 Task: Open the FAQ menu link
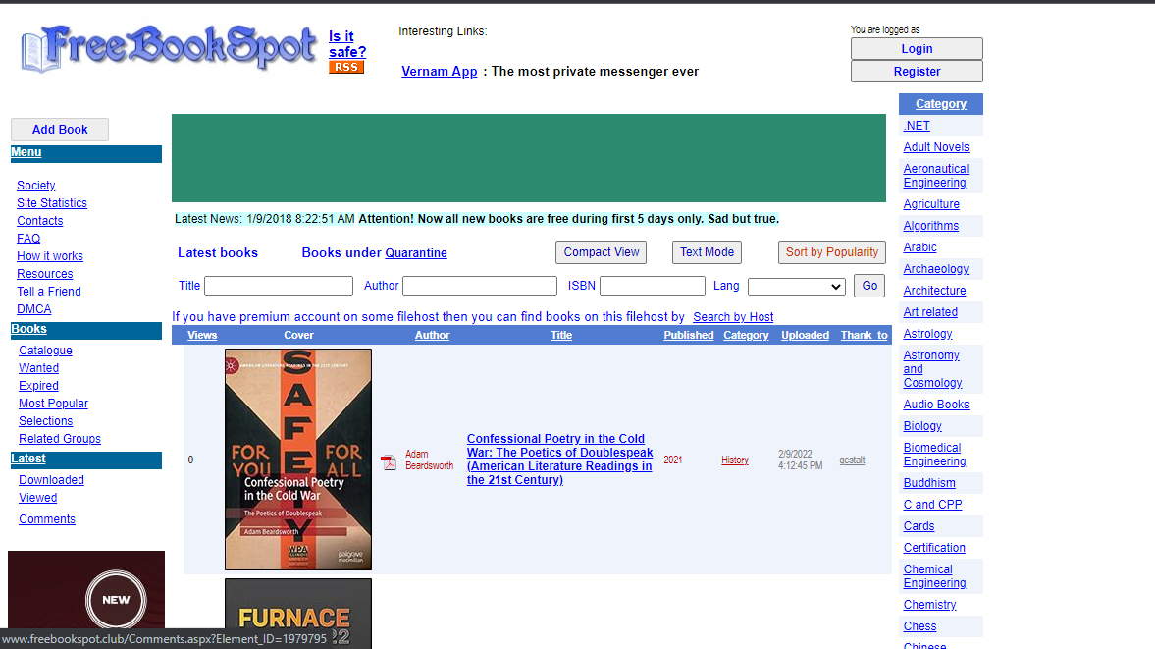(28, 239)
